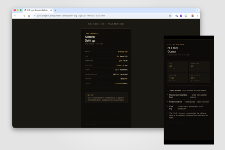The width and height of the screenshot is (225, 150).
Task: Select the 'St. Croix Ocean' card heading
Action: coord(173,50)
